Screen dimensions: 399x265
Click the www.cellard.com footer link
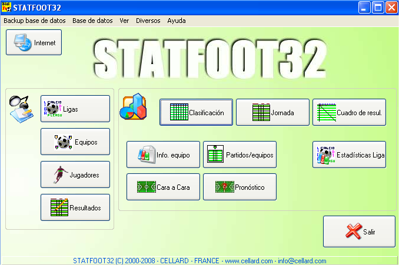[249, 261]
